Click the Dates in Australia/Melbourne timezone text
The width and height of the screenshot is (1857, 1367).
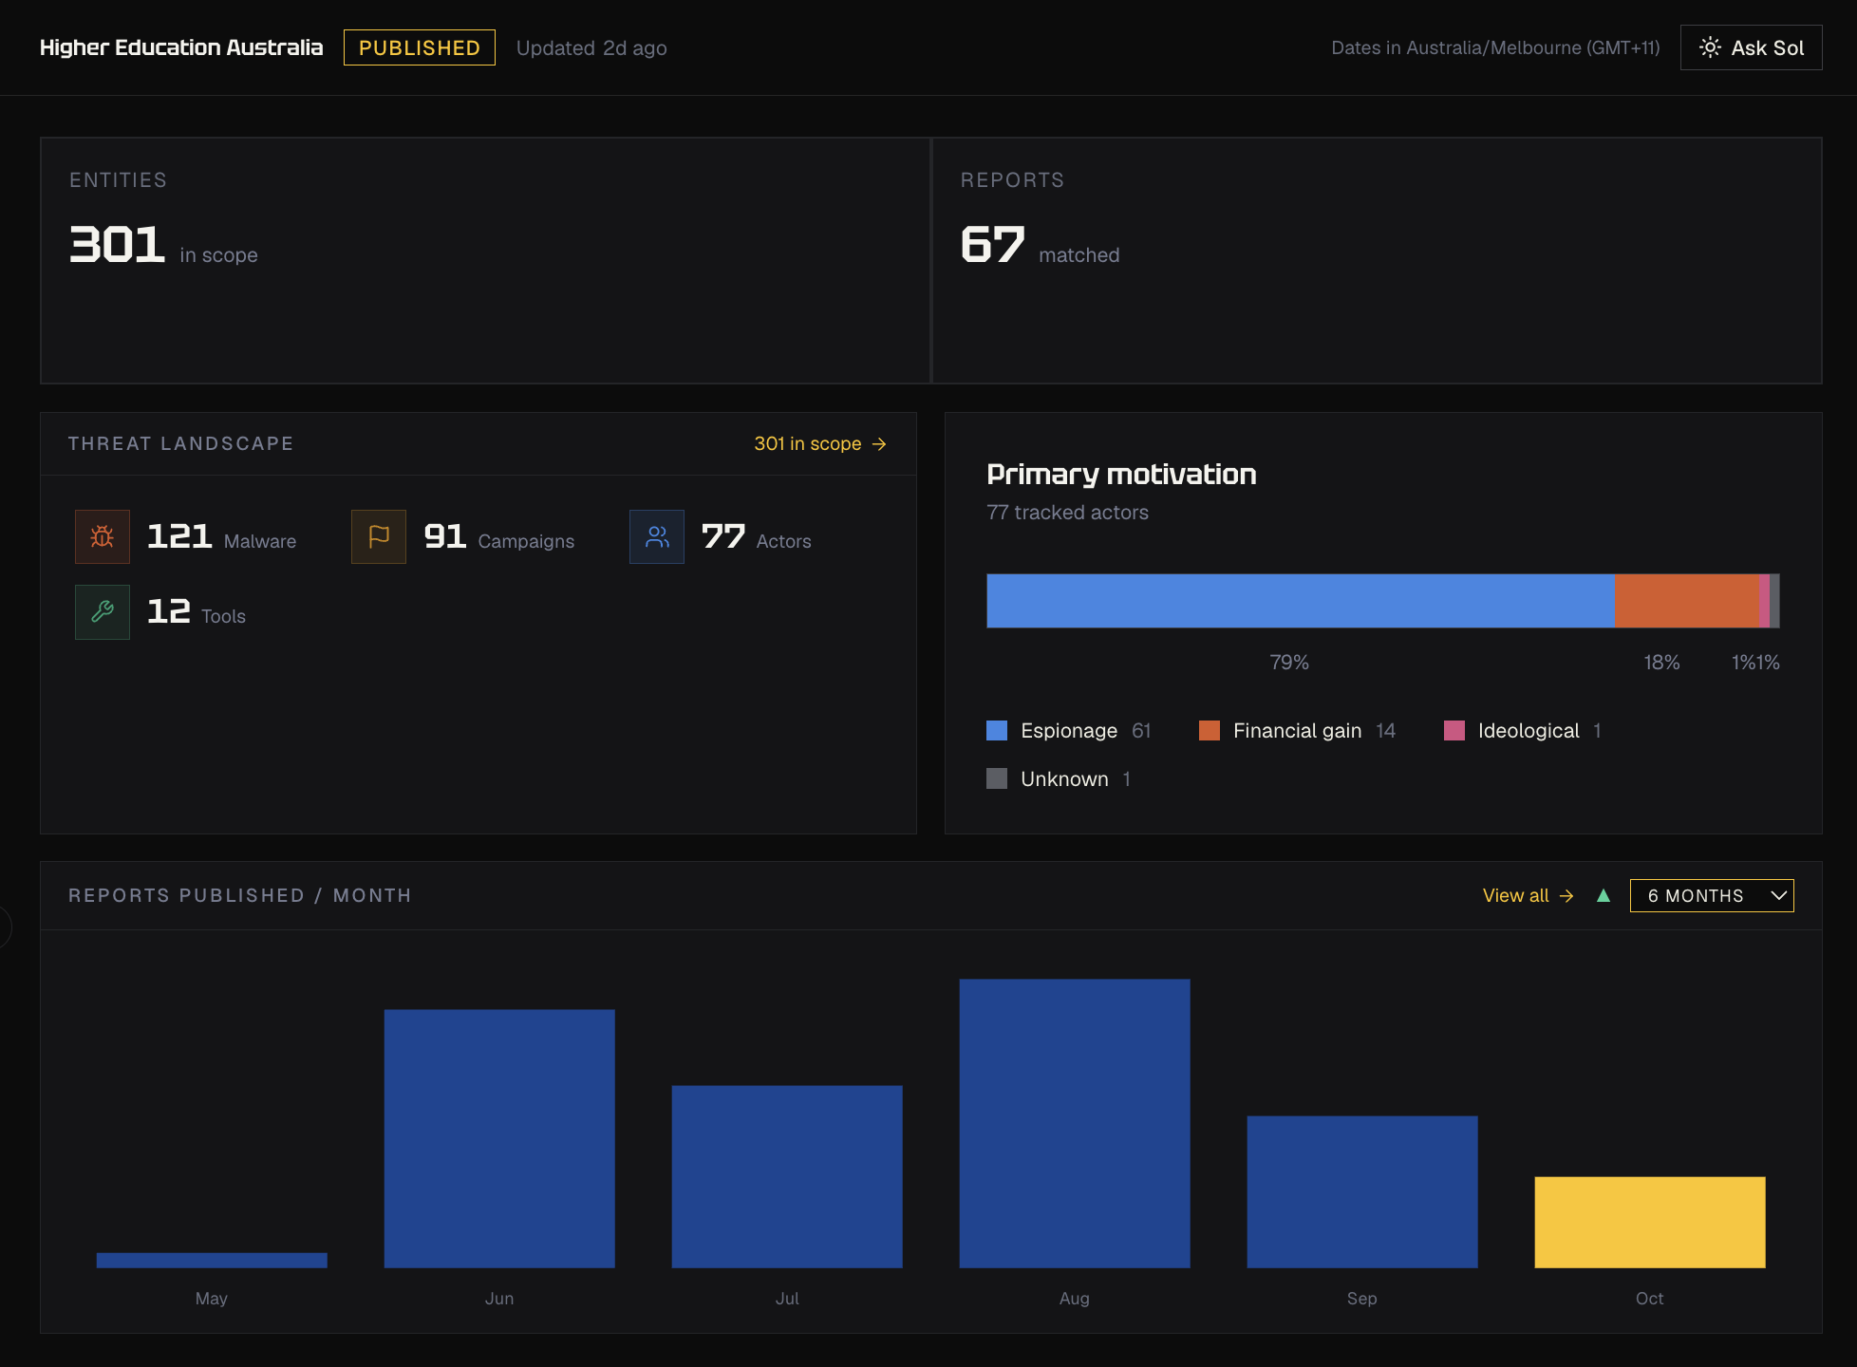point(1495,47)
